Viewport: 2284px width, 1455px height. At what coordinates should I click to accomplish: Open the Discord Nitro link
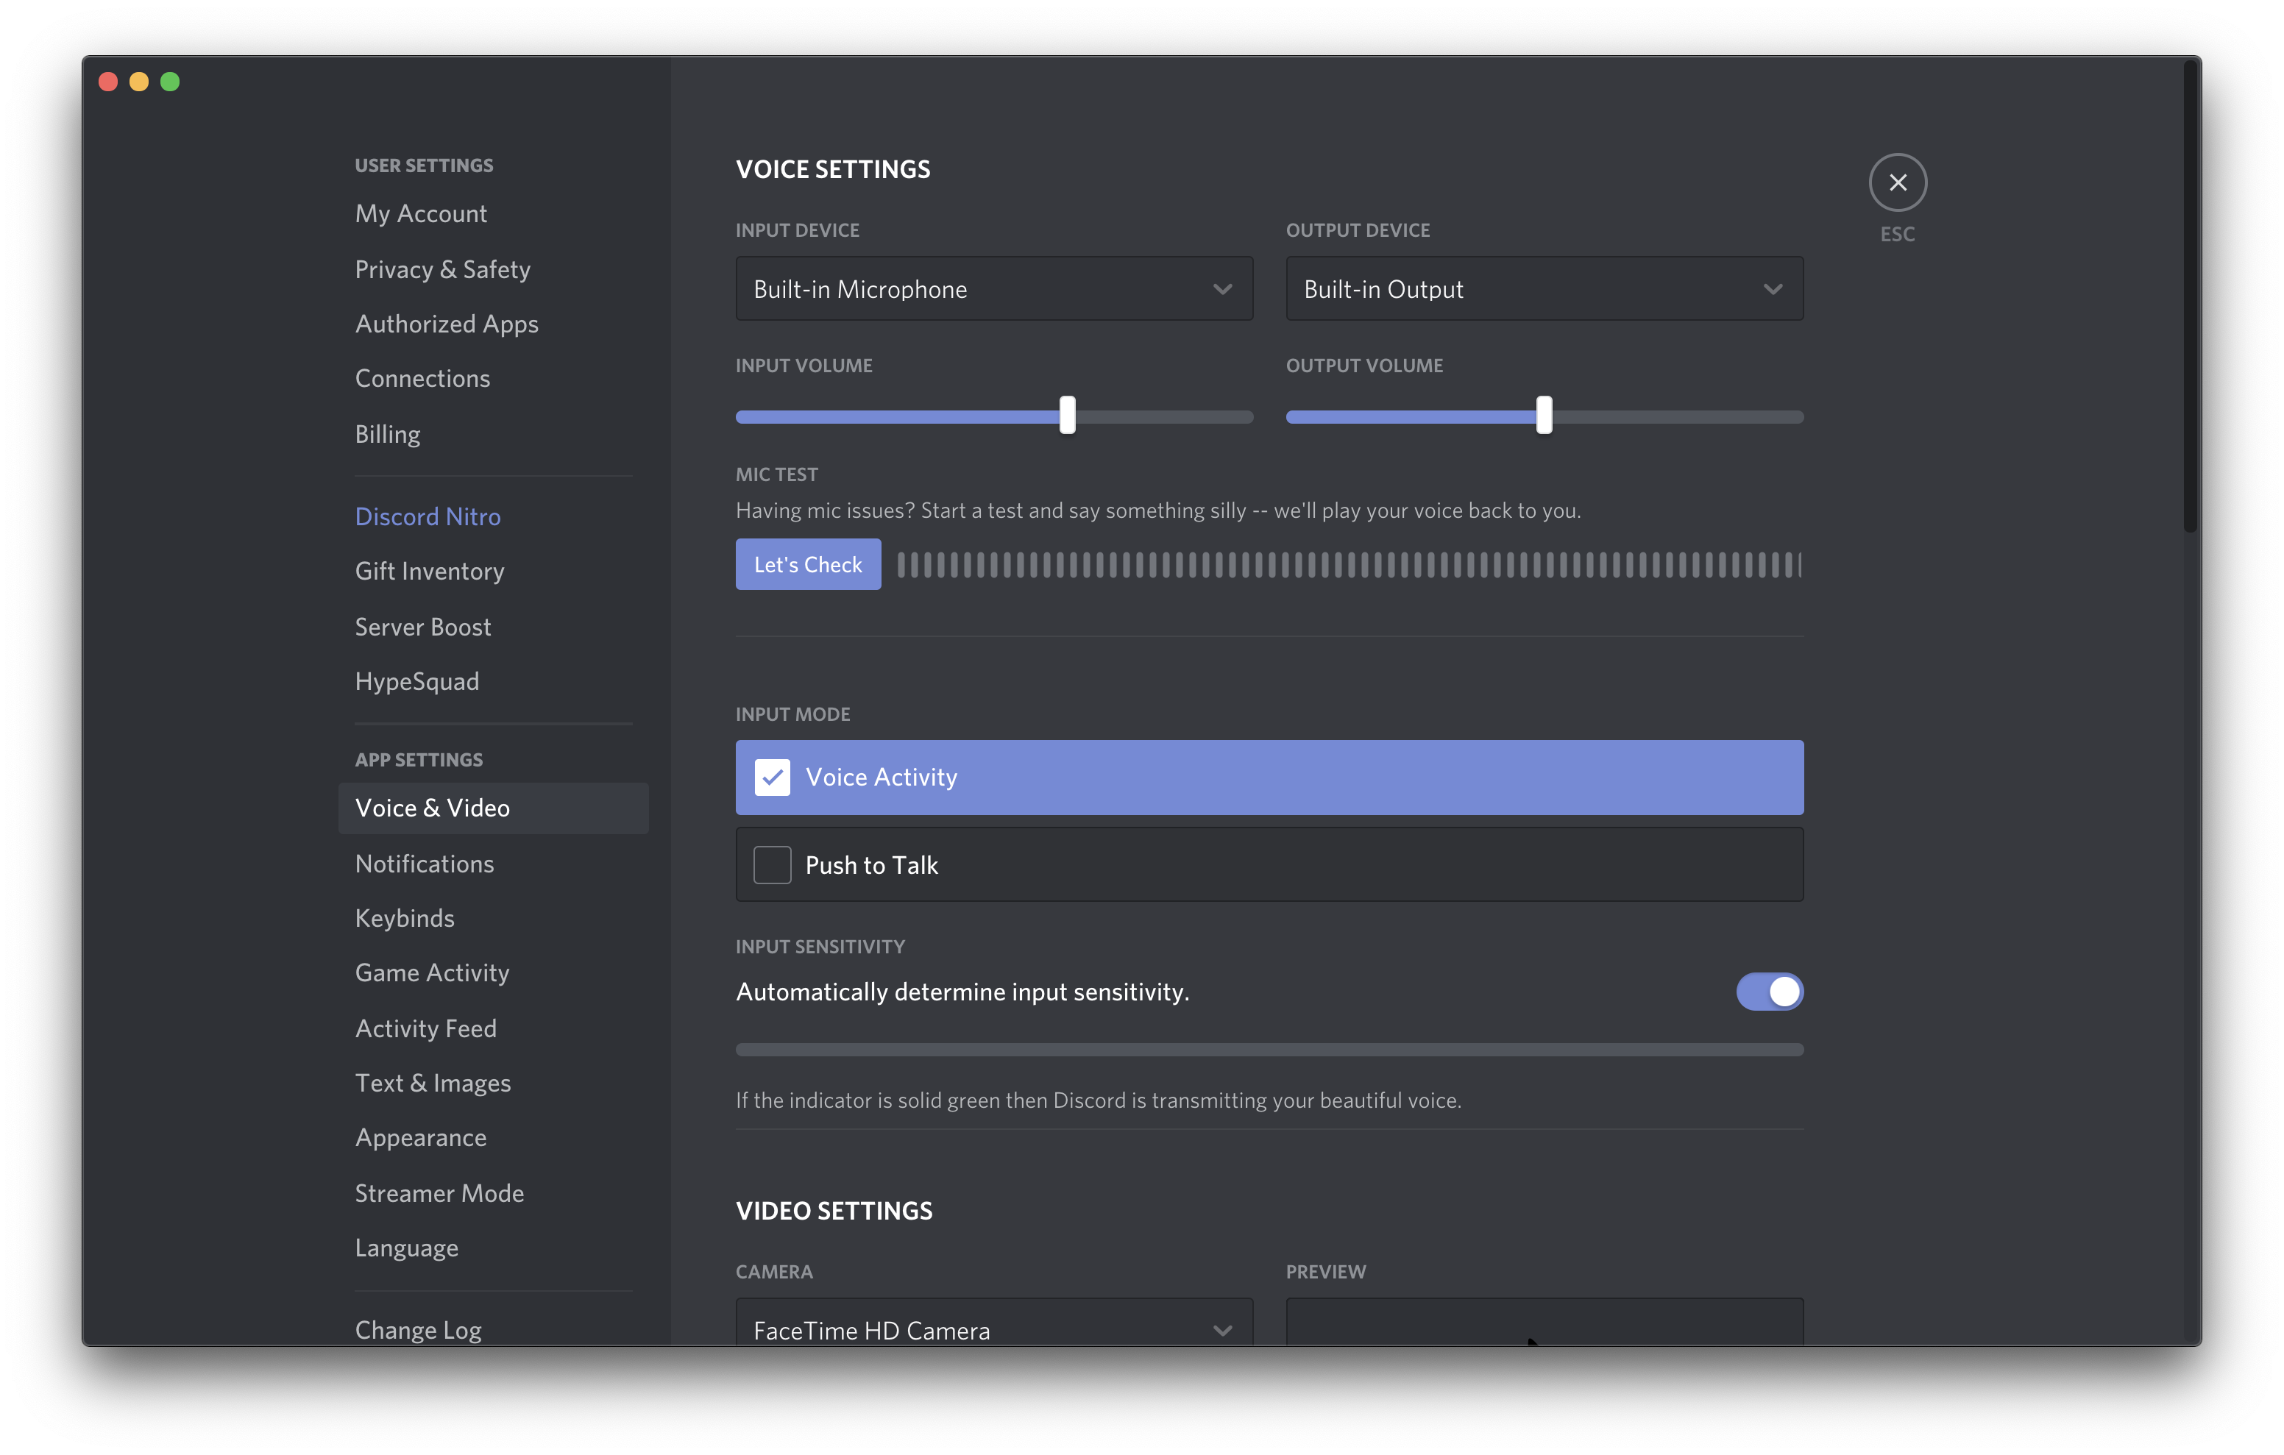pos(428,517)
